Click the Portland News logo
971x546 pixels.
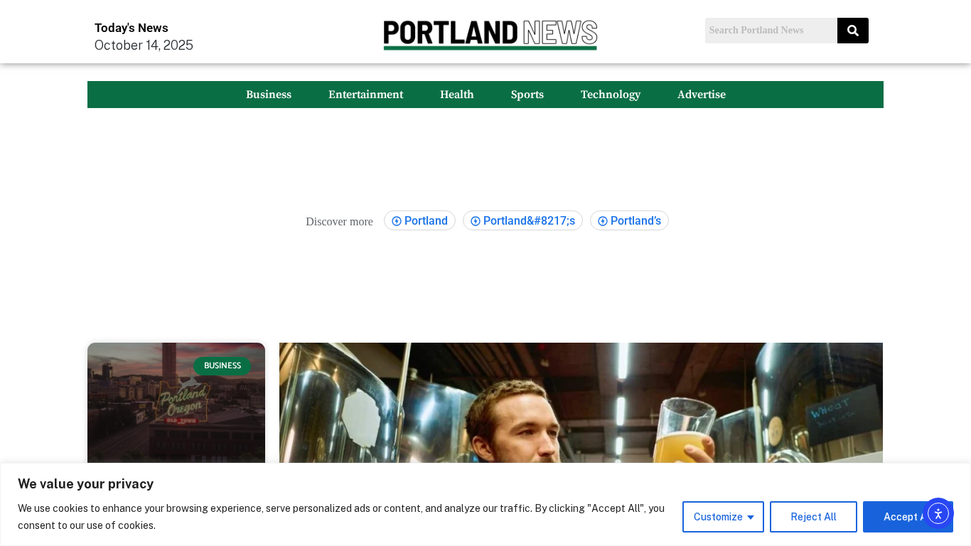click(490, 35)
